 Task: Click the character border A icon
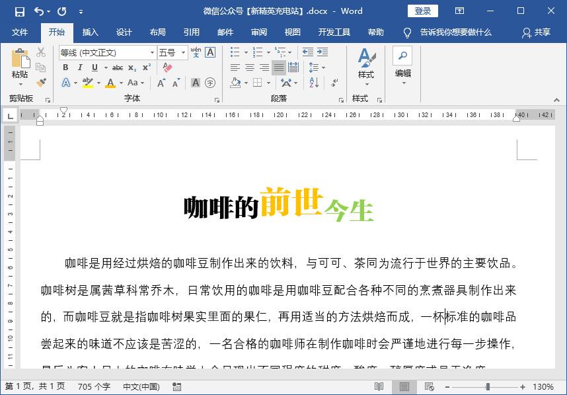click(210, 52)
